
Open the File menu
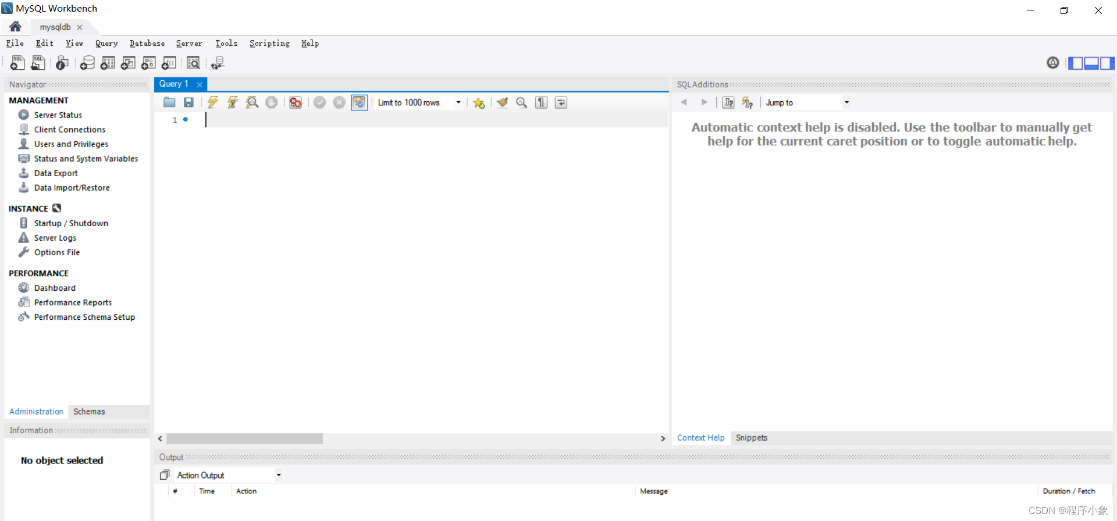(15, 43)
